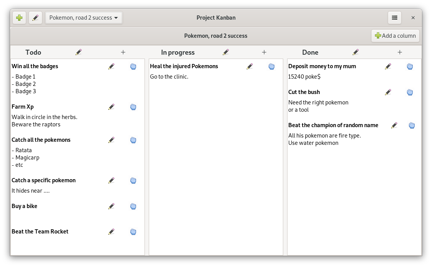Edit the 'Win all the badges' card
Image resolution: width=432 pixels, height=267 pixels.
111,66
